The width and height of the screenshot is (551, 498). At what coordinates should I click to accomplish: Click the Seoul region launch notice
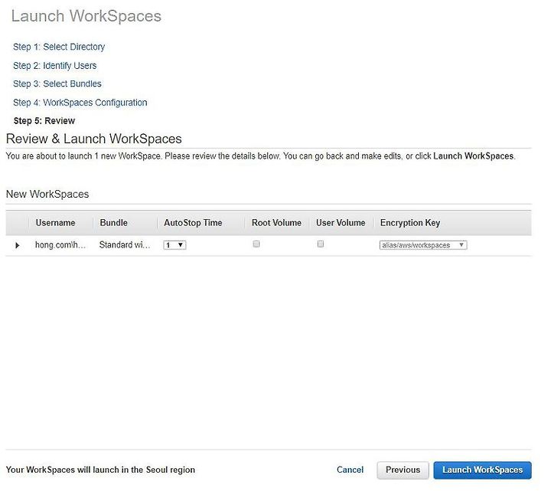100,470
